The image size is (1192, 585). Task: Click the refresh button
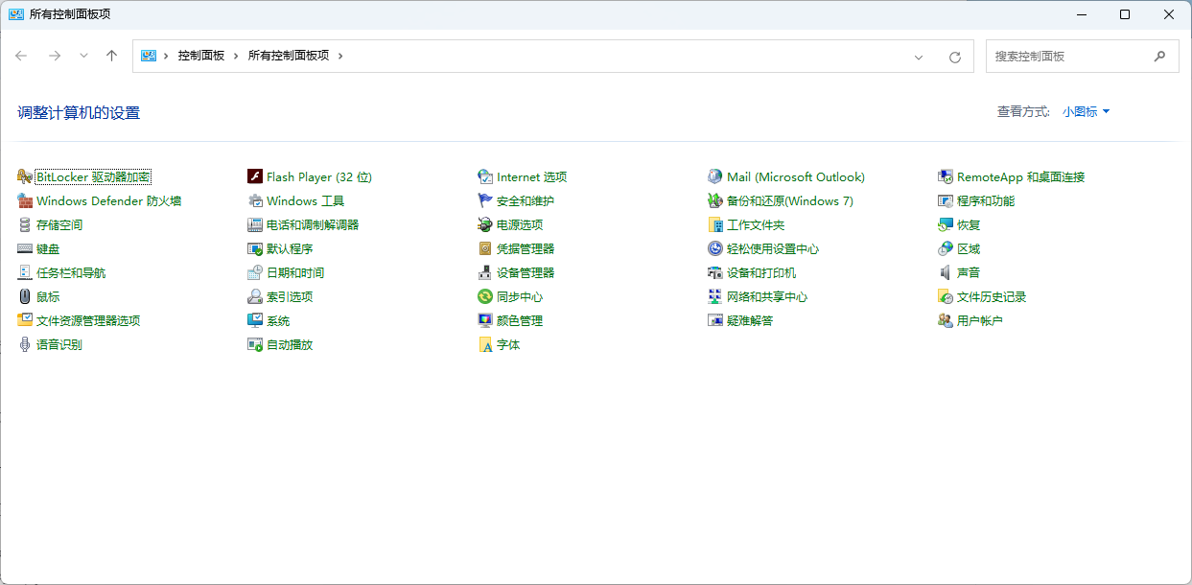[954, 57]
